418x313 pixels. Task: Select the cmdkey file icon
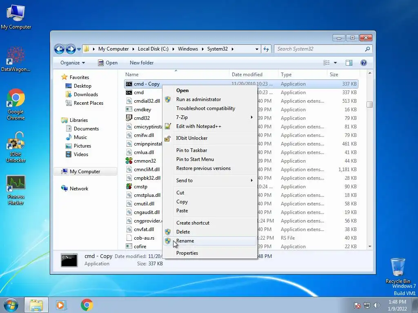[129, 110]
